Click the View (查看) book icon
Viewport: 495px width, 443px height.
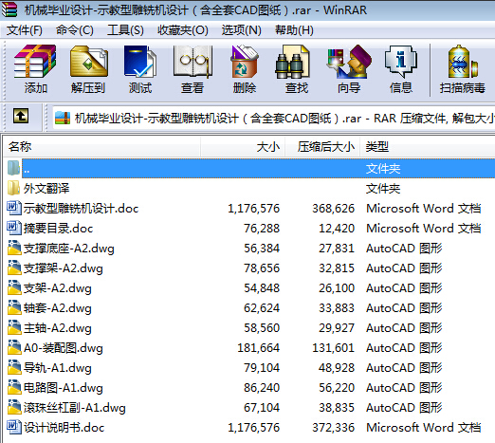pyautogui.click(x=192, y=62)
